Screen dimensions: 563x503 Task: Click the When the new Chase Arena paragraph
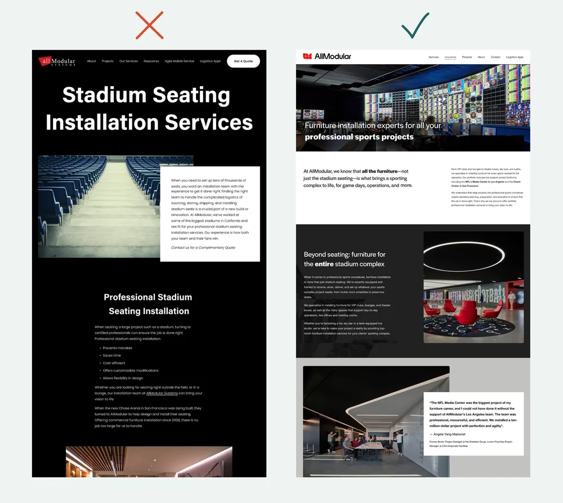pos(148,417)
